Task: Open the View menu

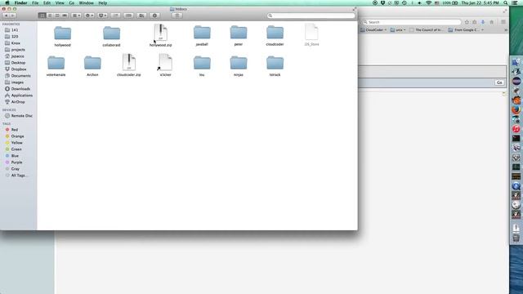Action: (x=60, y=2)
